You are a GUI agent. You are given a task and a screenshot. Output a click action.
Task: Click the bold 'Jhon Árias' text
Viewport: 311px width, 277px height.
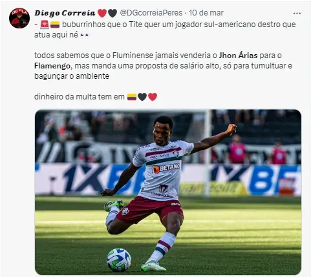tap(238, 56)
